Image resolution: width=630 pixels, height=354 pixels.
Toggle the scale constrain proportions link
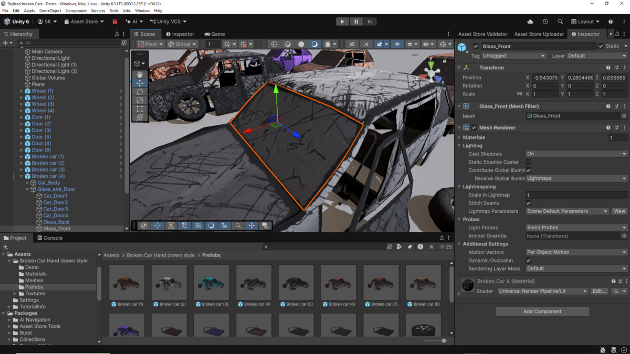pyautogui.click(x=519, y=94)
